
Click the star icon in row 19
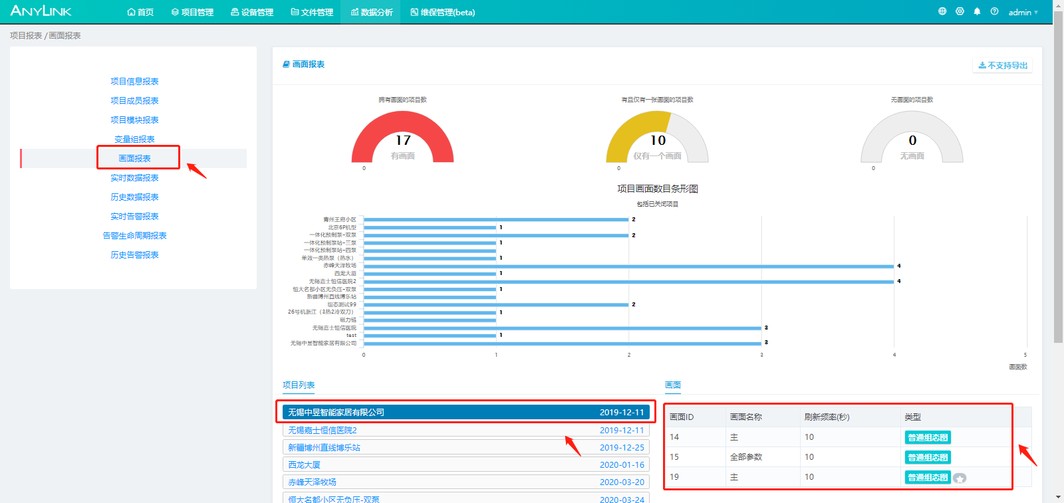click(960, 478)
